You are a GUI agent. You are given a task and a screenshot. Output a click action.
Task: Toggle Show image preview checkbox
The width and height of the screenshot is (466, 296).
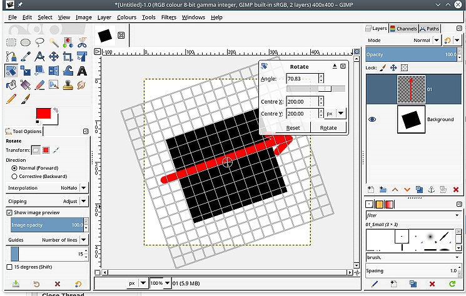click(x=9, y=212)
